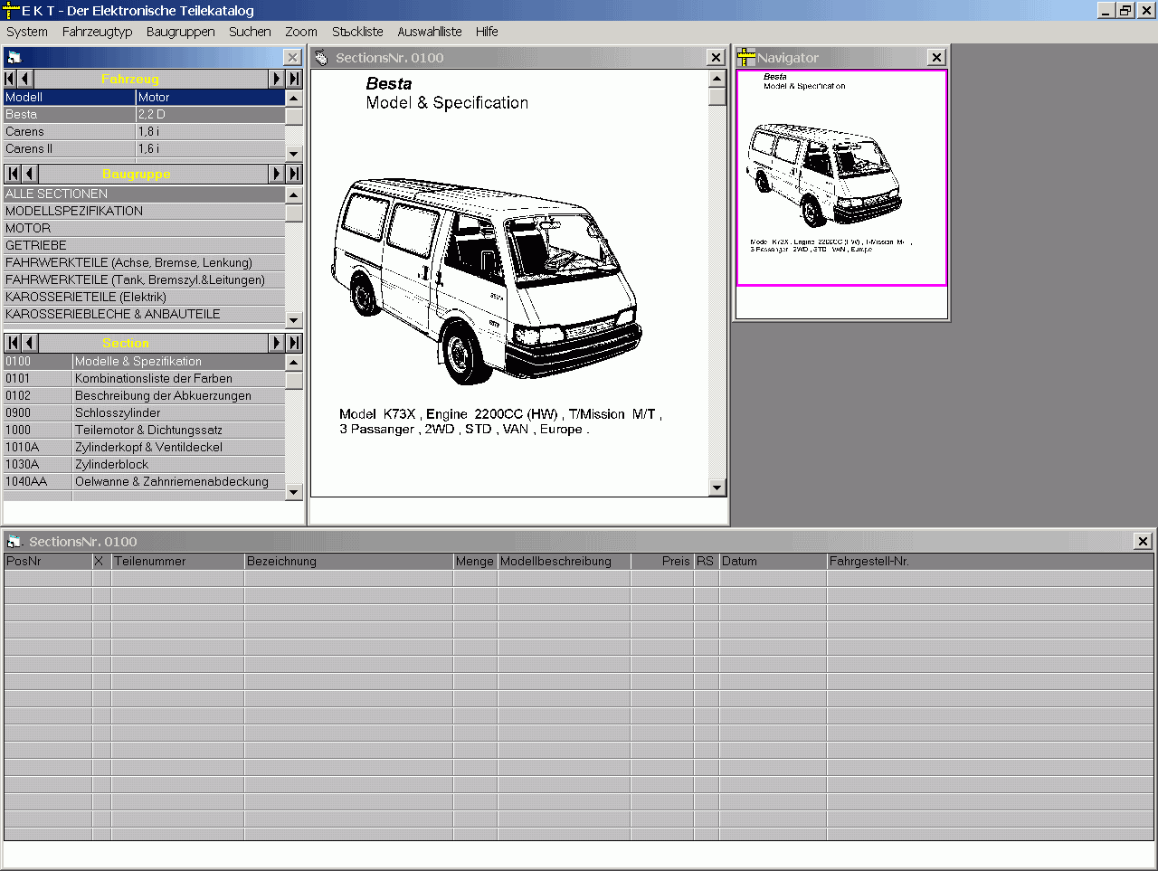Open the Fahrzeugtyp menu

(97, 32)
